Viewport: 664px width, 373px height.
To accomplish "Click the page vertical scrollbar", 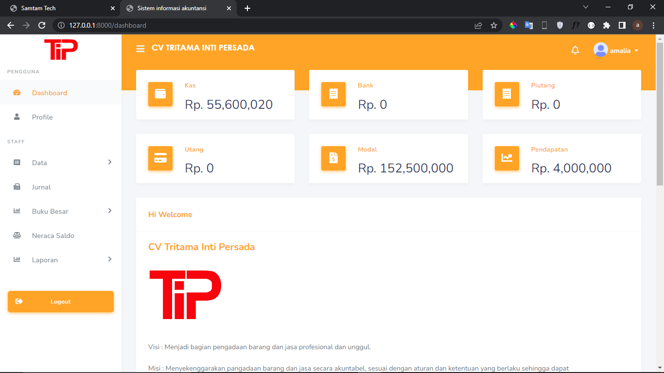I will pyautogui.click(x=660, y=115).
